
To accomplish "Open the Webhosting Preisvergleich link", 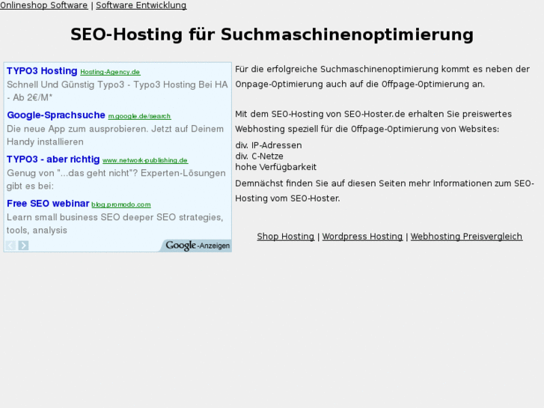I will pos(466,237).
